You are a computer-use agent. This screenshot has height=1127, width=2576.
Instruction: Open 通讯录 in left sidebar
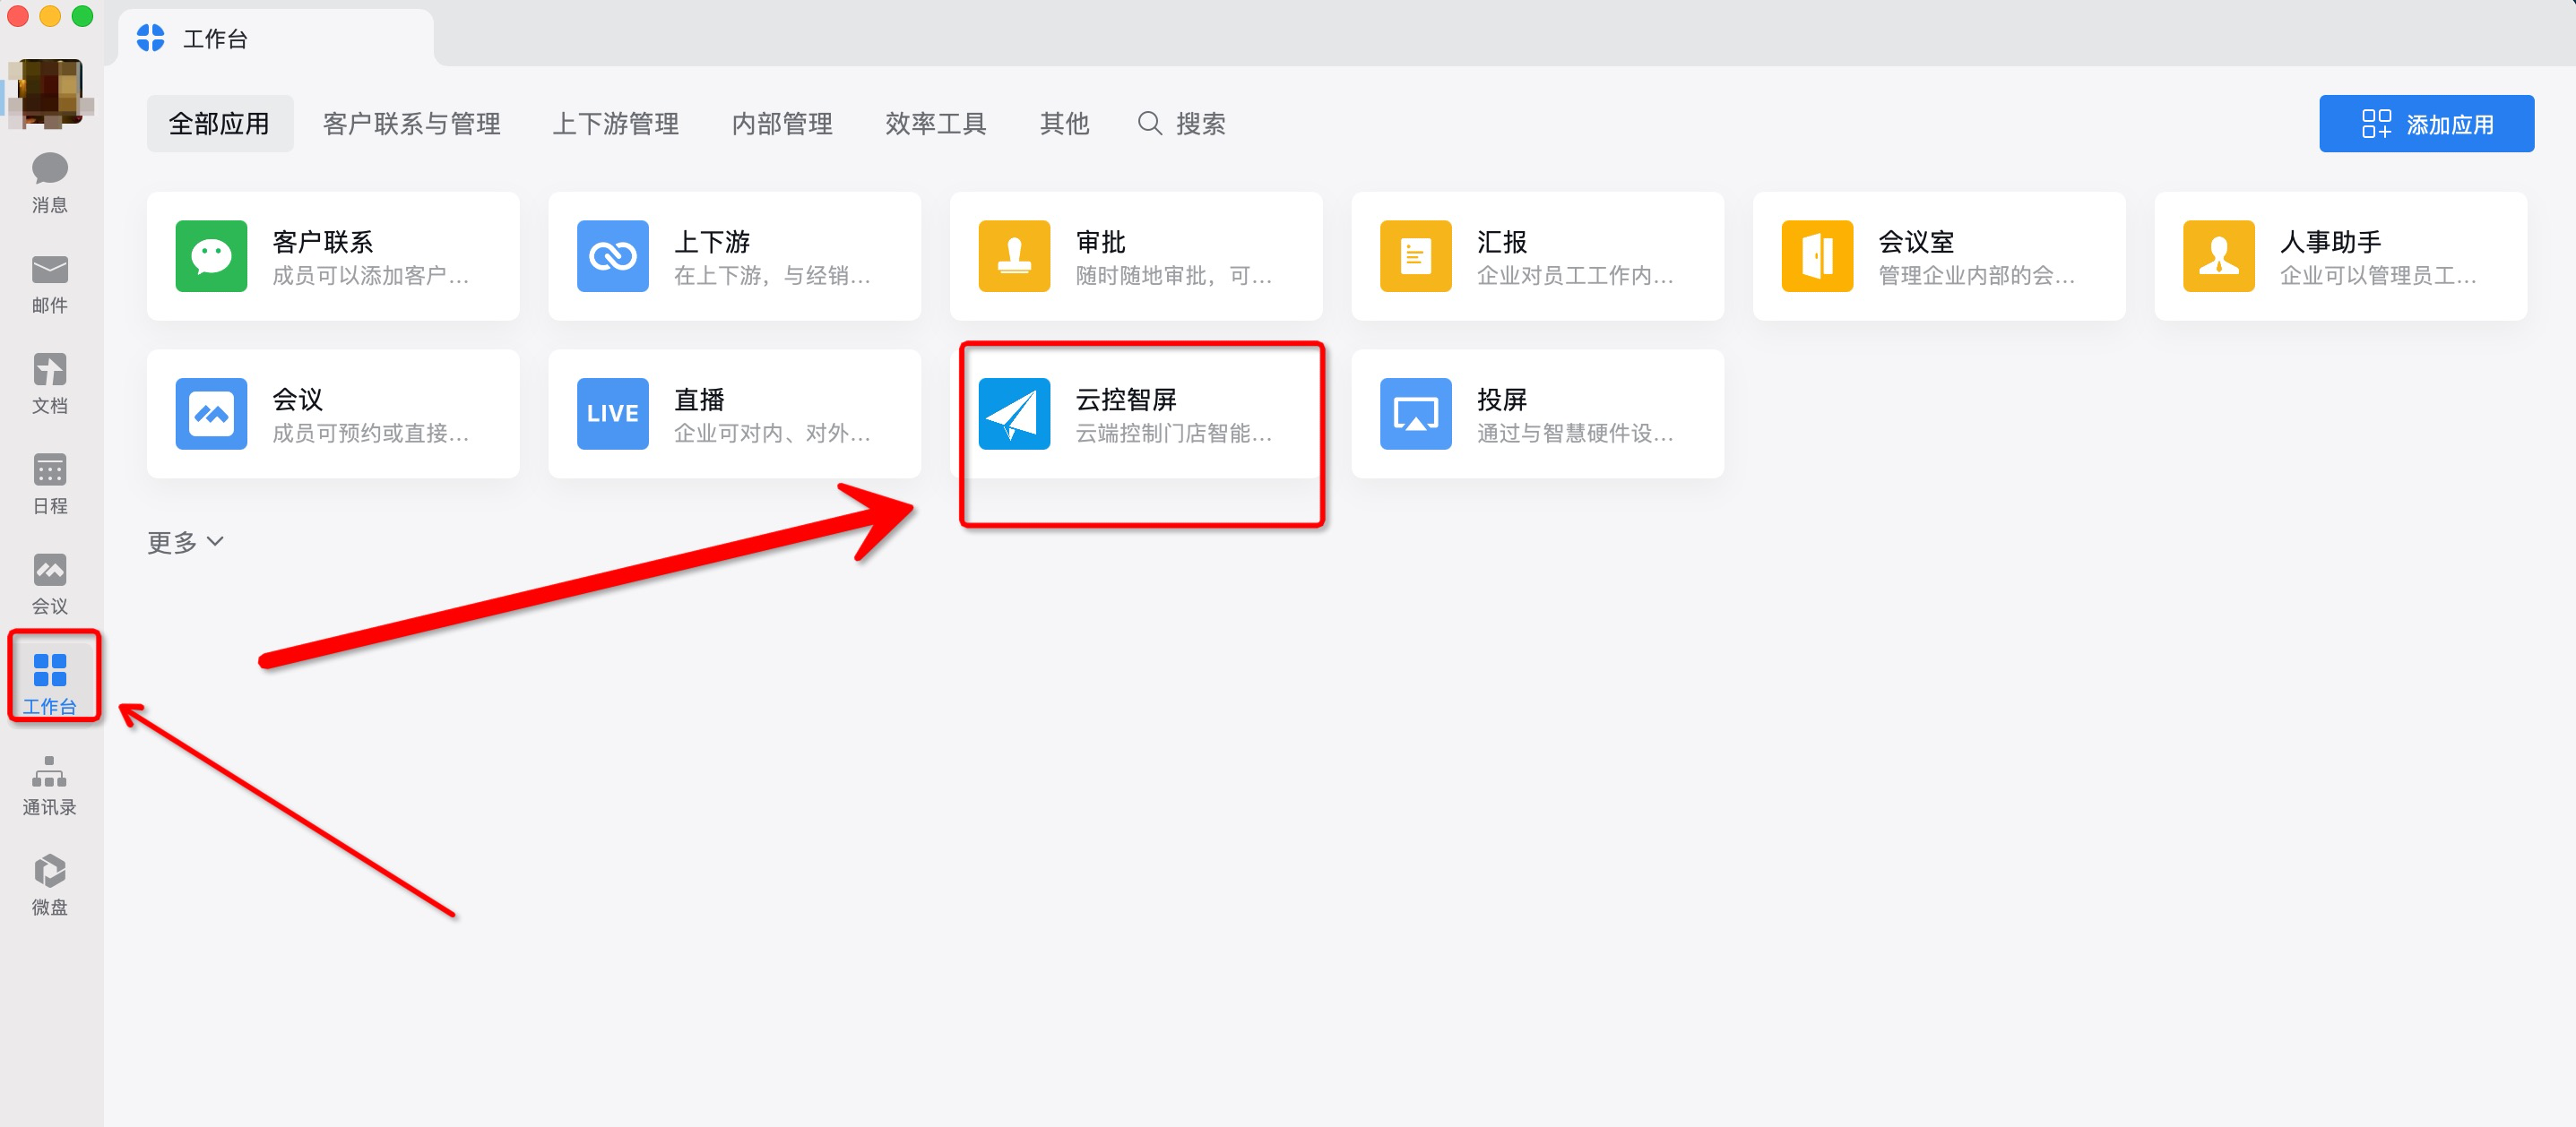click(x=51, y=782)
